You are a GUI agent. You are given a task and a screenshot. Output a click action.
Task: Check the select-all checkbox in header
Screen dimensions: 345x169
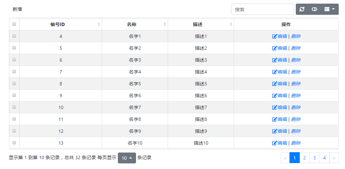pyautogui.click(x=14, y=24)
